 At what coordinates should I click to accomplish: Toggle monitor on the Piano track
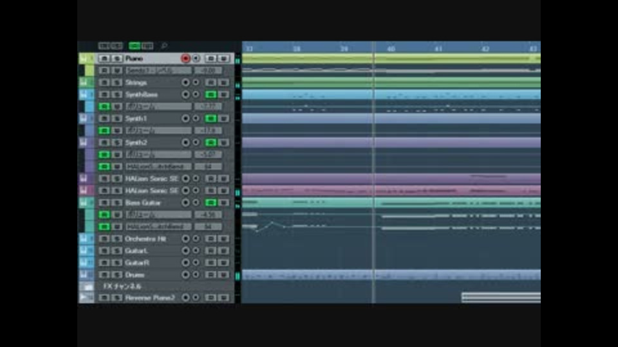point(196,58)
